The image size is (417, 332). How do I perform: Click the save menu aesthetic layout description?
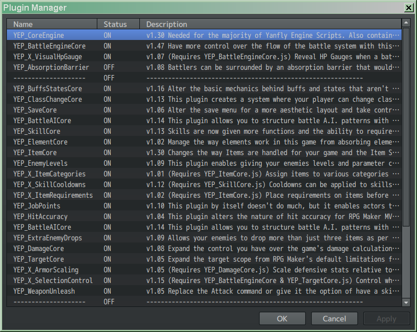(272, 110)
